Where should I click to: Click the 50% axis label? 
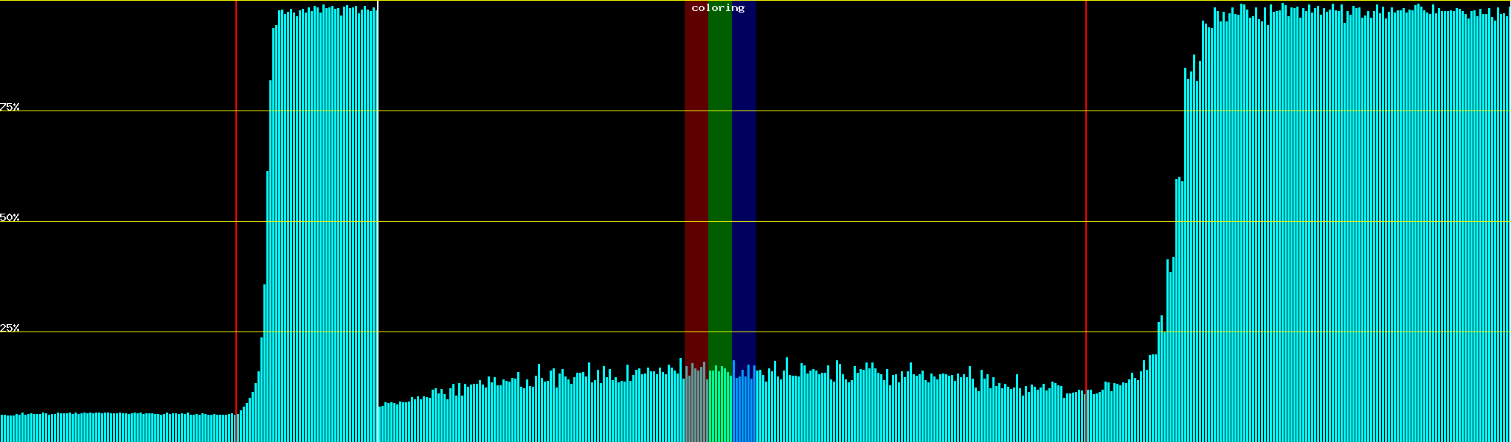(10, 217)
